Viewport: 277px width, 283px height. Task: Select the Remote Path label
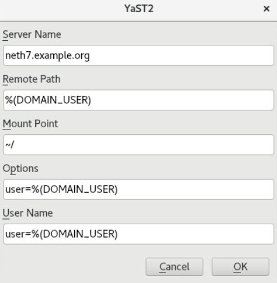point(31,79)
